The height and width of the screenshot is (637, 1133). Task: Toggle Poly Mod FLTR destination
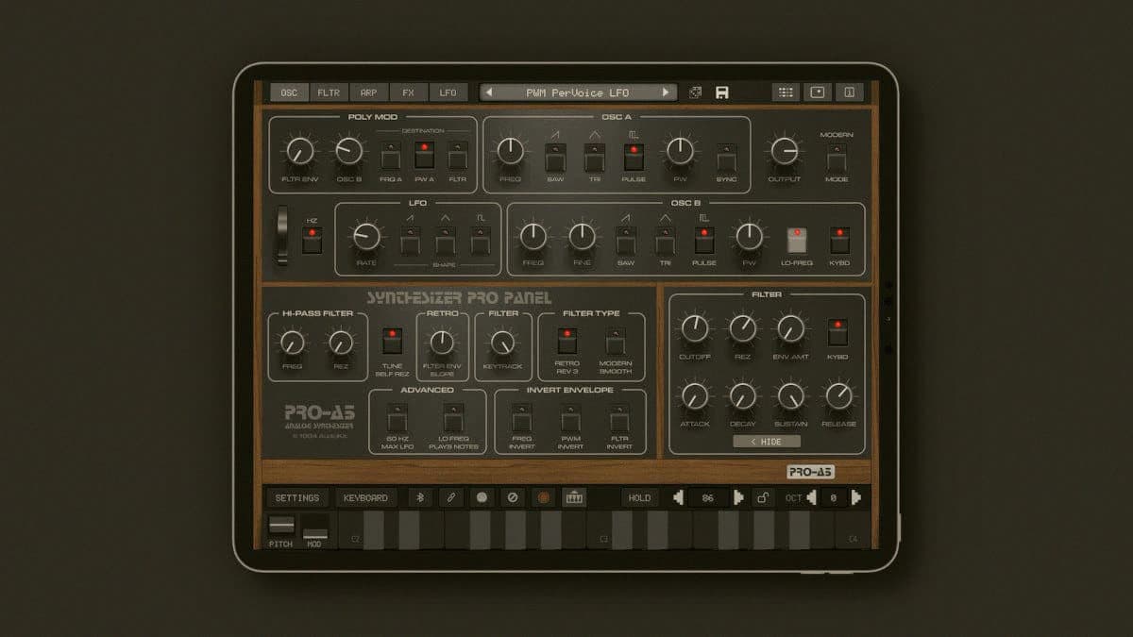[x=457, y=156]
